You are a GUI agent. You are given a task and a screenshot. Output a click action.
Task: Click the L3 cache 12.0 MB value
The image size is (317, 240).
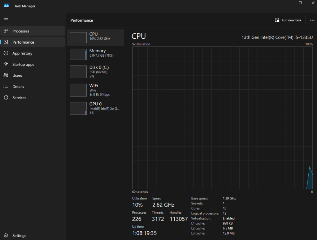(229, 233)
